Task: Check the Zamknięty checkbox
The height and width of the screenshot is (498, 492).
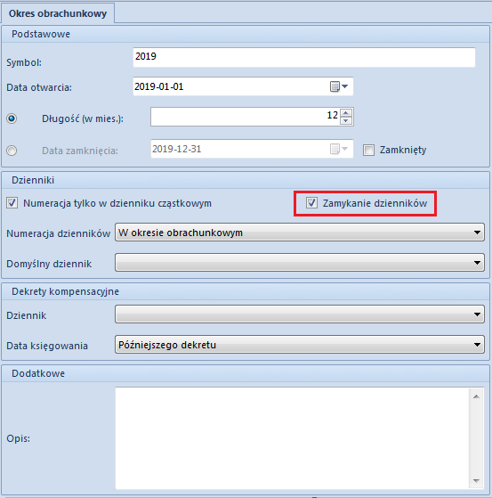Action: (368, 150)
